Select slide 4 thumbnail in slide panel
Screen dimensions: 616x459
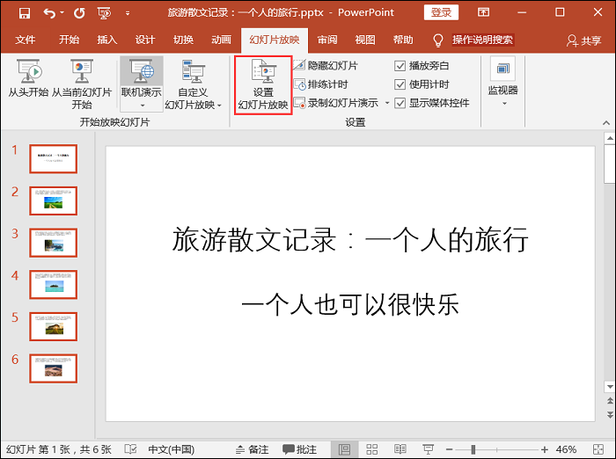[54, 284]
